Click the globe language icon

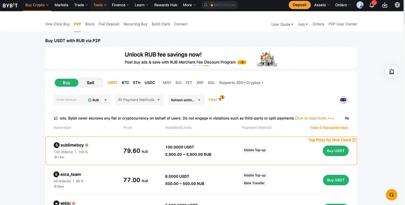397,5
